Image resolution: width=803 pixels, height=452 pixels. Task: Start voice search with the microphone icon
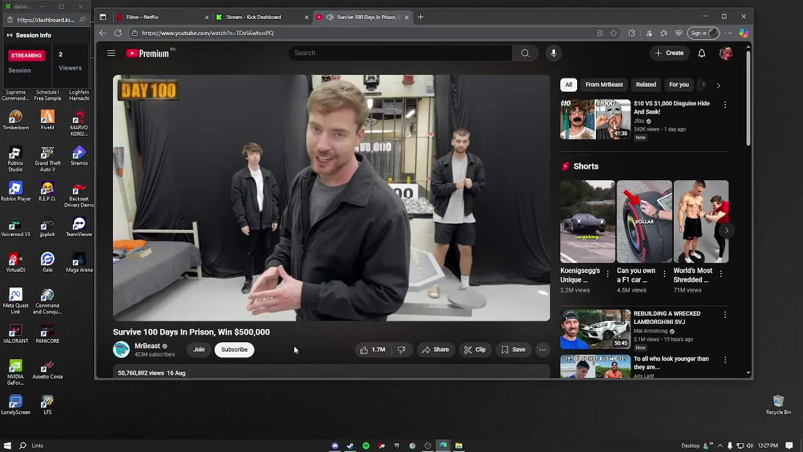(553, 53)
